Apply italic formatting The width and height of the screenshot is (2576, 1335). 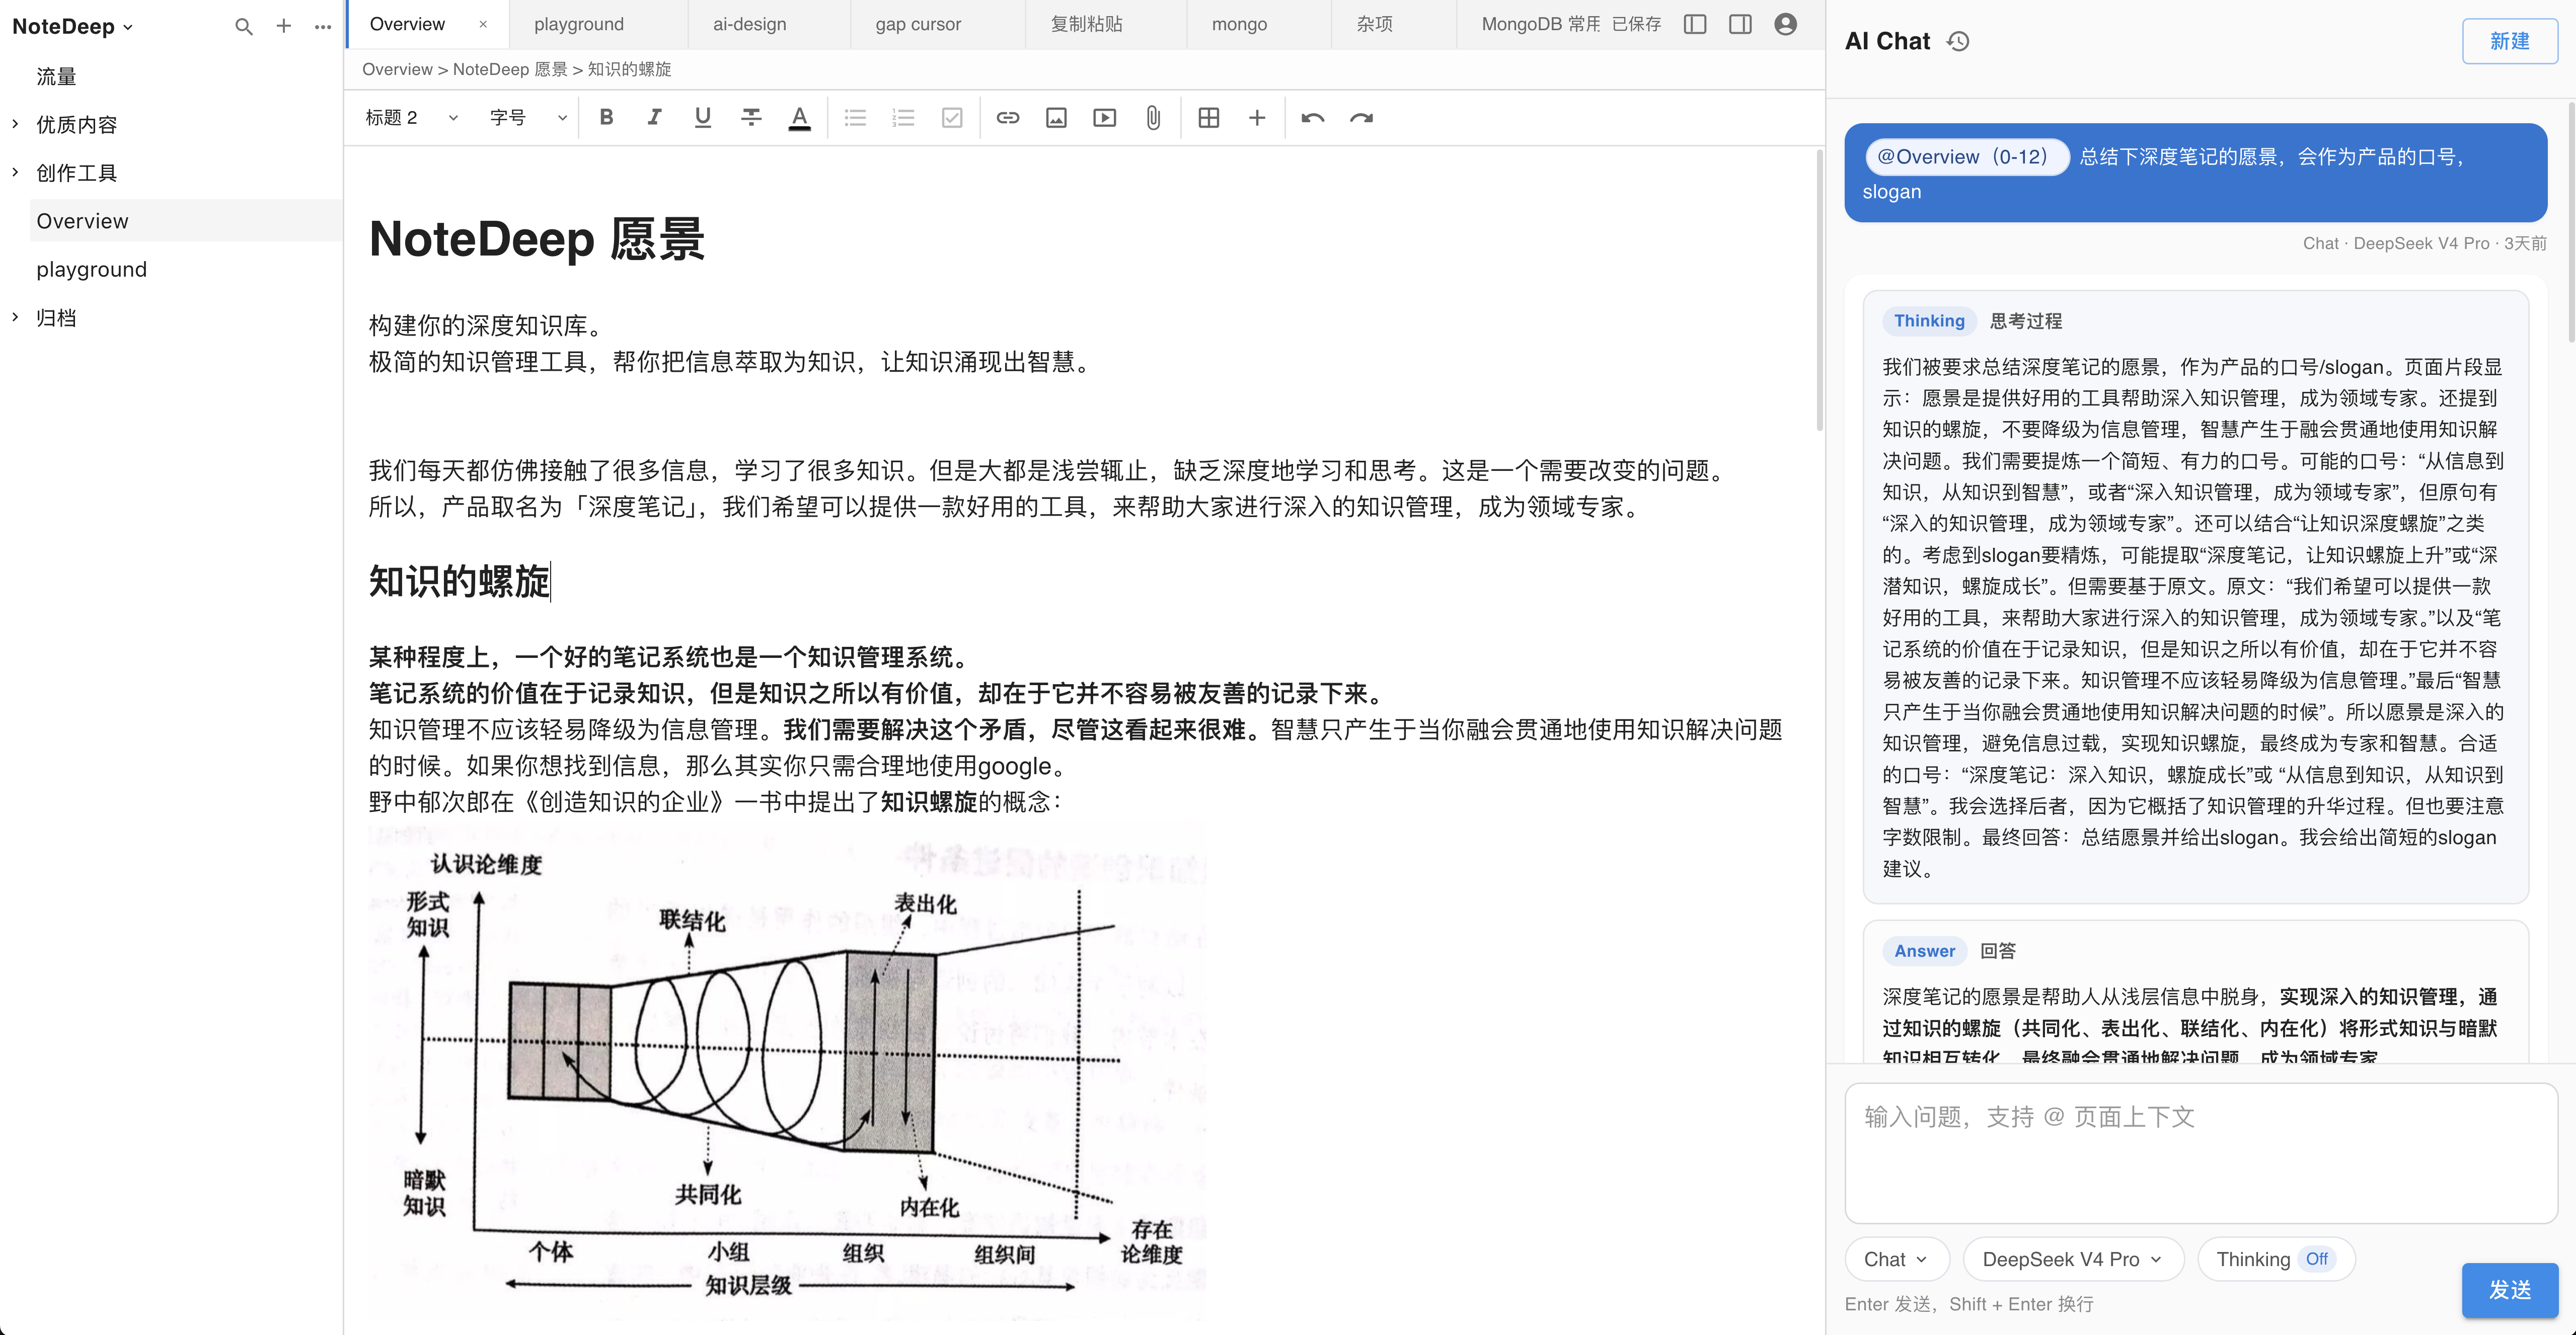(654, 118)
